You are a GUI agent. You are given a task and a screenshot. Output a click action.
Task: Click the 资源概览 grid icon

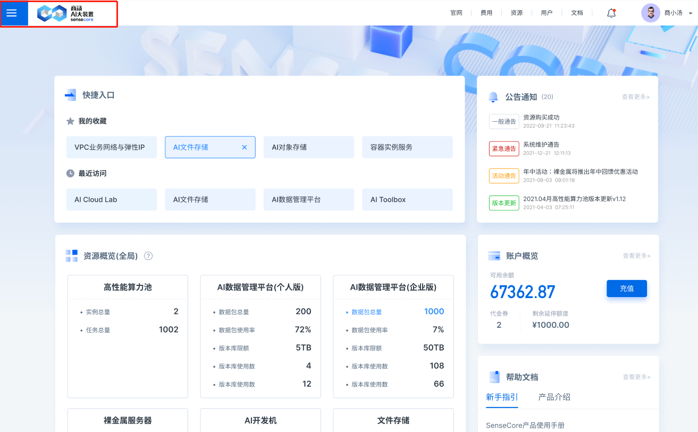[72, 256]
